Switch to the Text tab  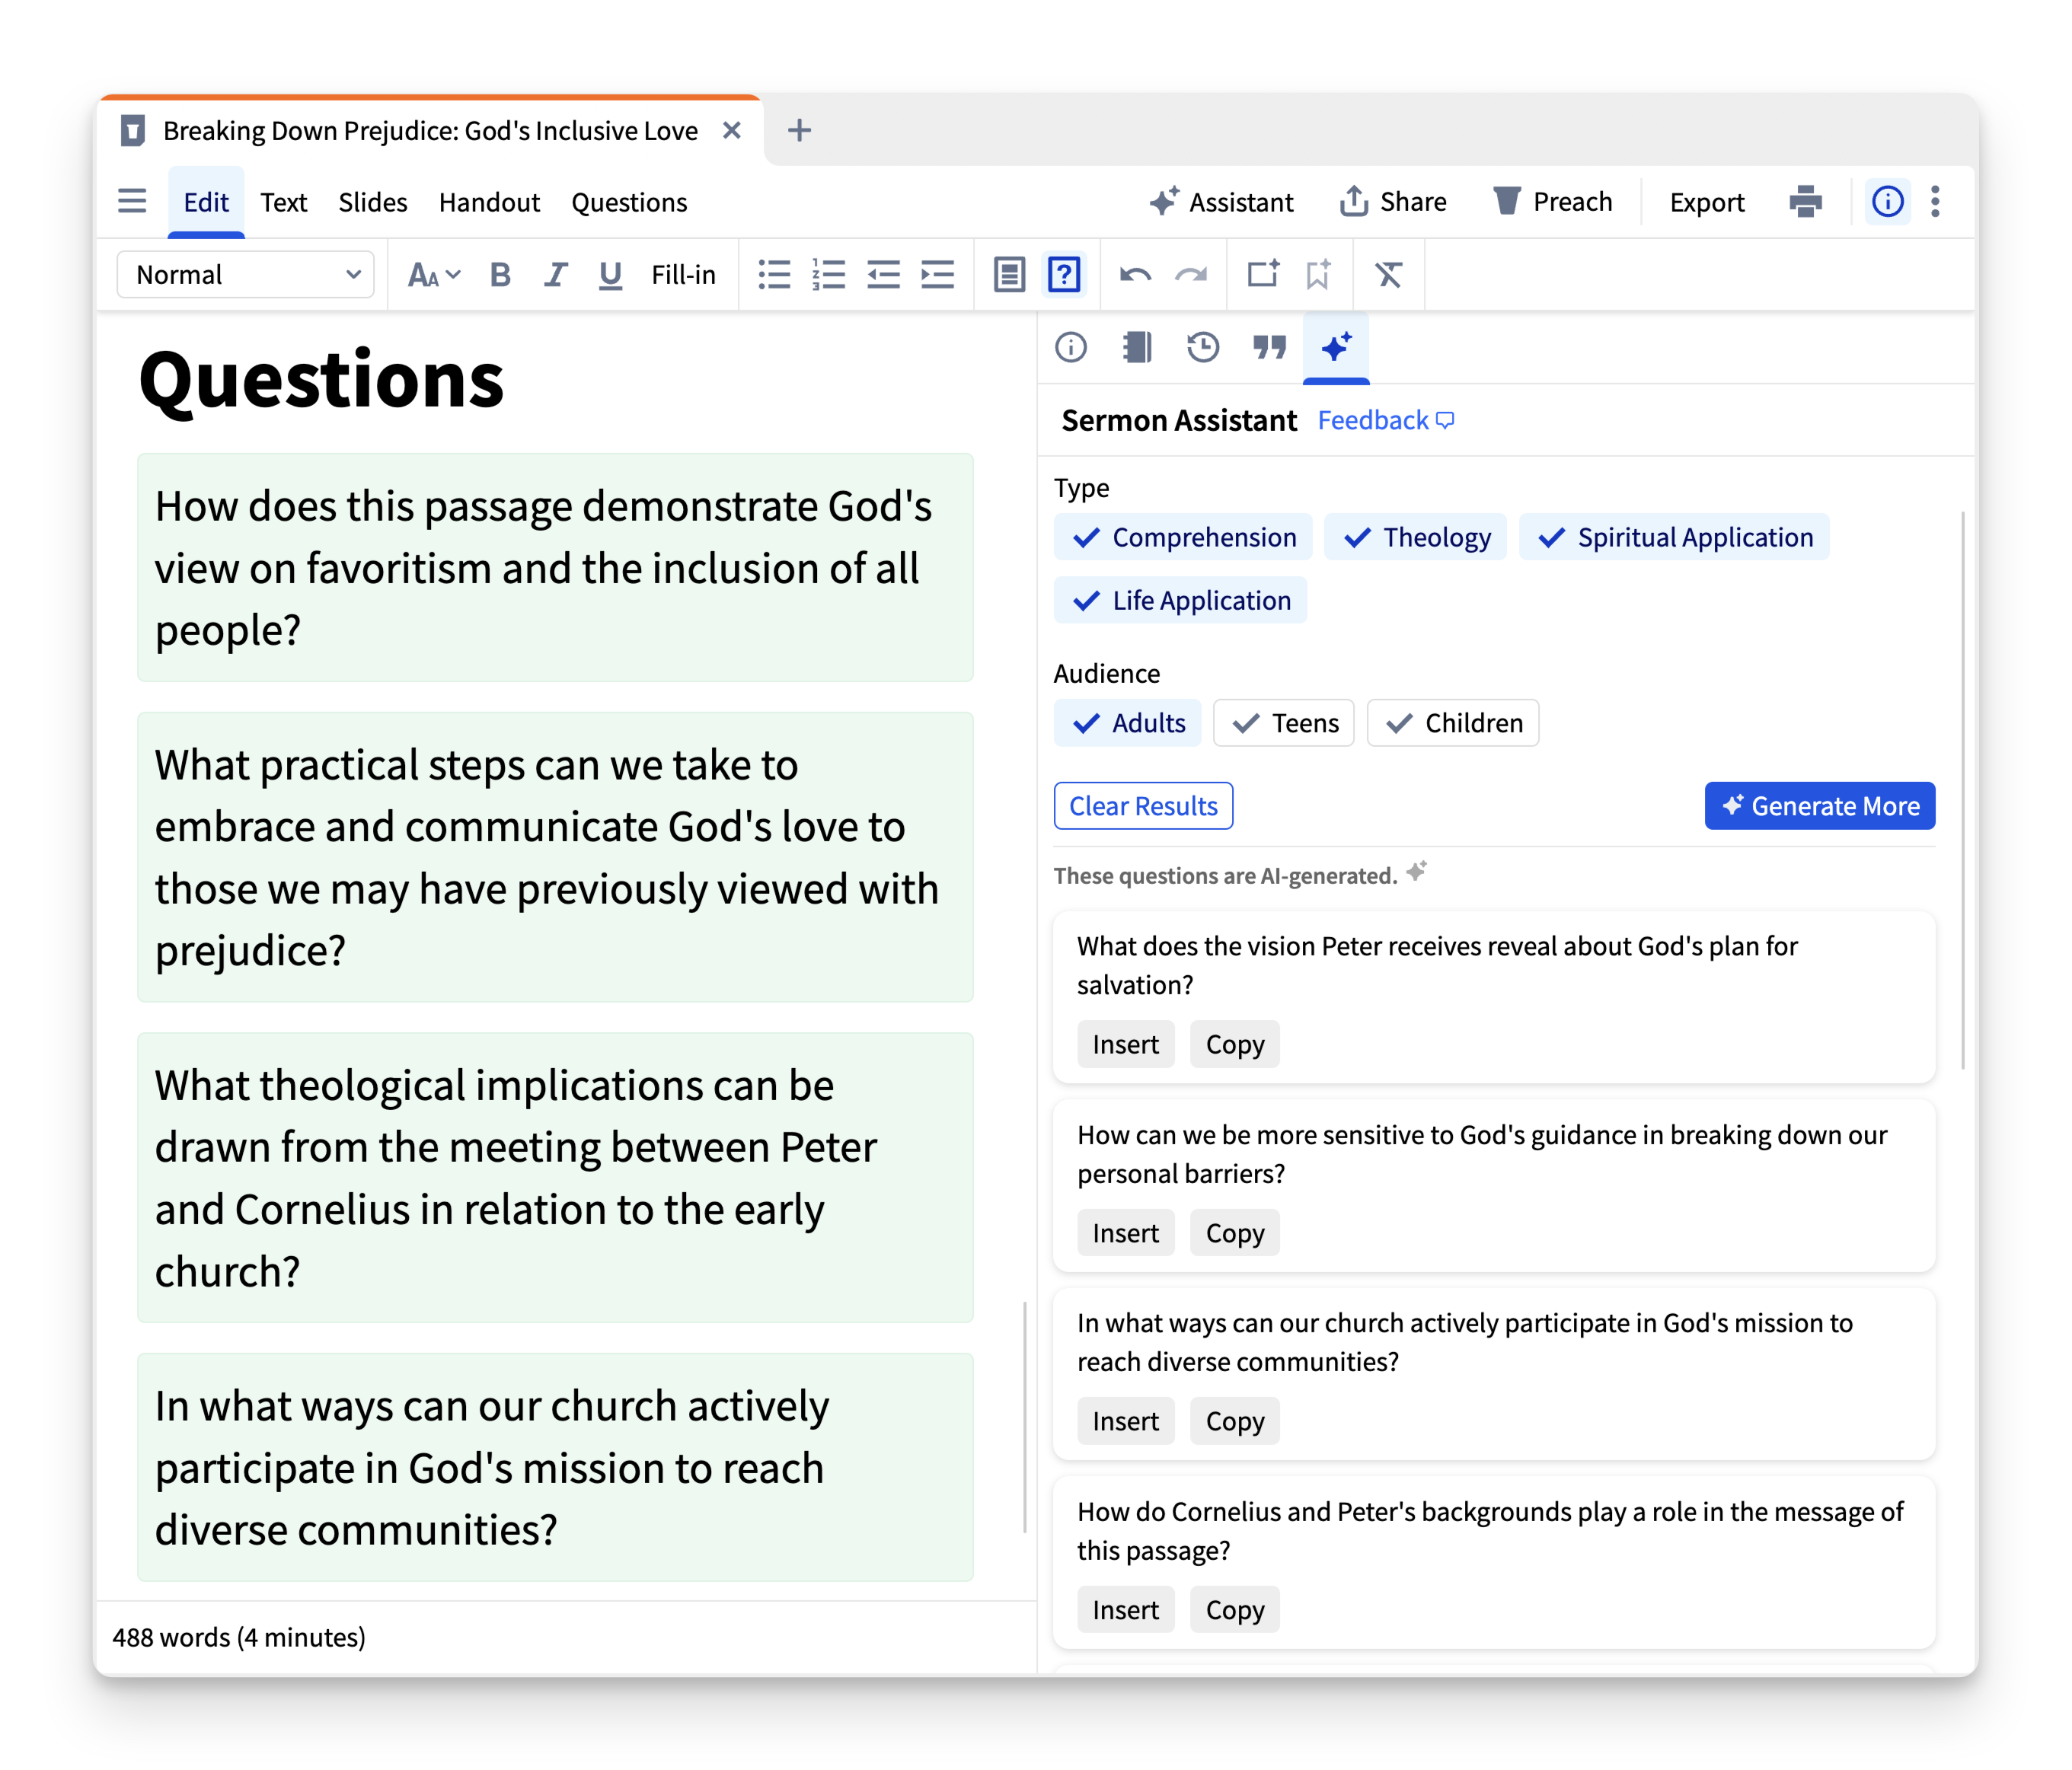(x=283, y=202)
